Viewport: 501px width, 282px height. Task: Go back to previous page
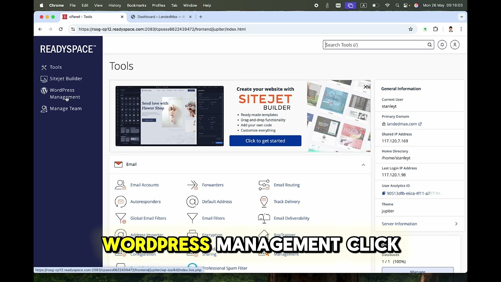pos(40,29)
